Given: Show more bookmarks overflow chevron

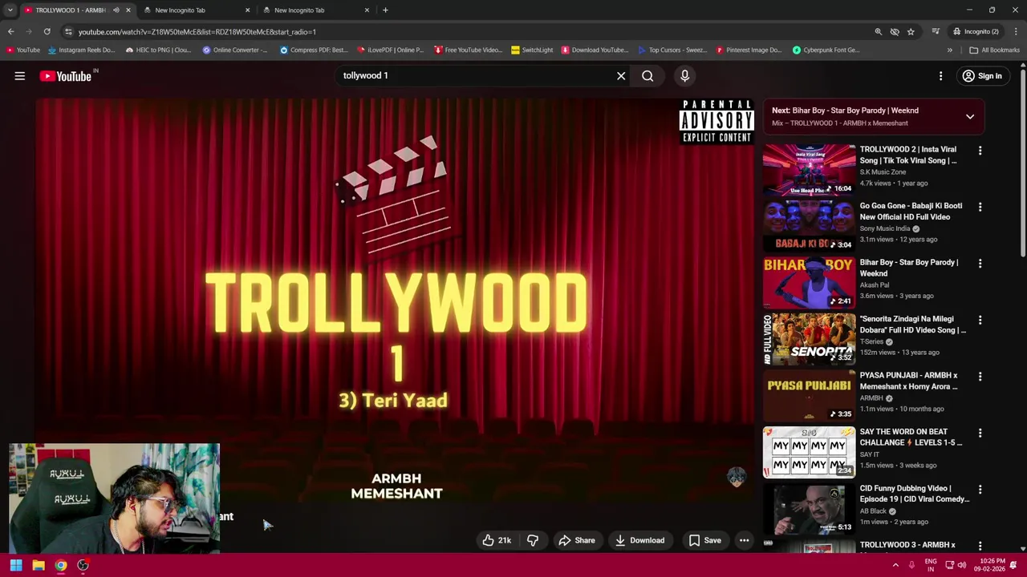Looking at the screenshot, I should tap(949, 50).
